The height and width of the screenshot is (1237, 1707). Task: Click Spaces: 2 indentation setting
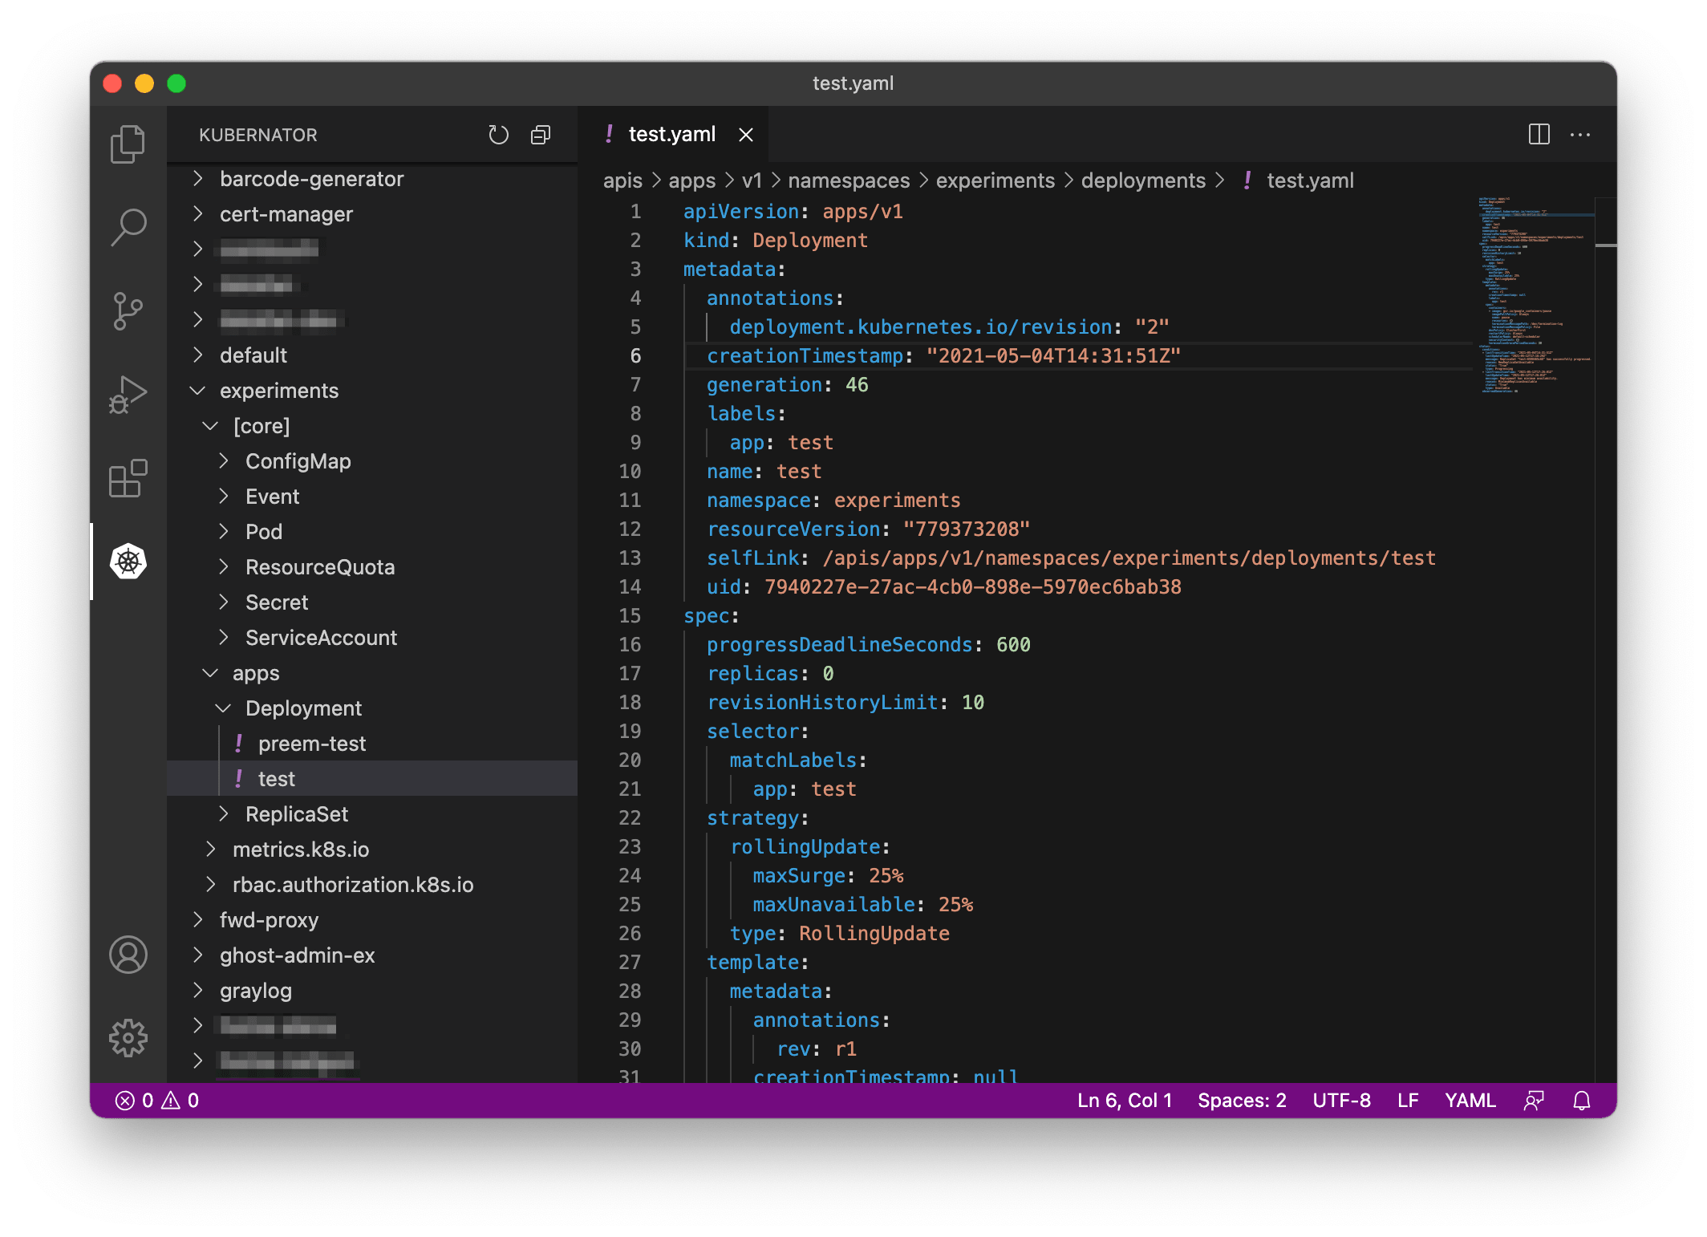1241,1101
